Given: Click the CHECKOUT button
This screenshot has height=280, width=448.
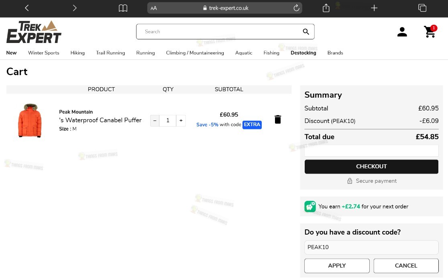Looking at the screenshot, I should (371, 166).
